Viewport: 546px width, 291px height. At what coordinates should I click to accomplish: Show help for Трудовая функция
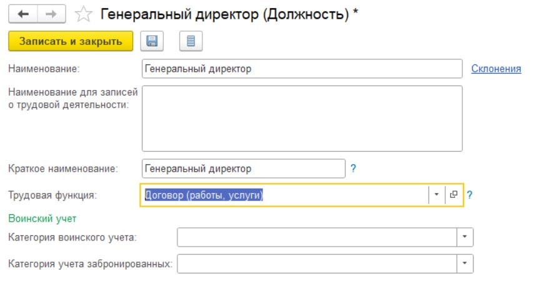coord(469,195)
